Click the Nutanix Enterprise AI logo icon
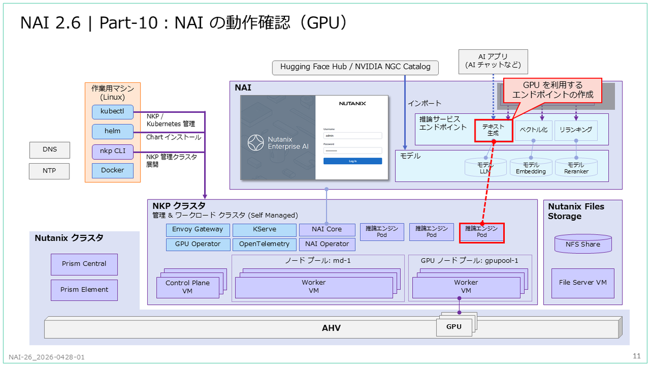The width and height of the screenshot is (650, 366). tap(256, 143)
